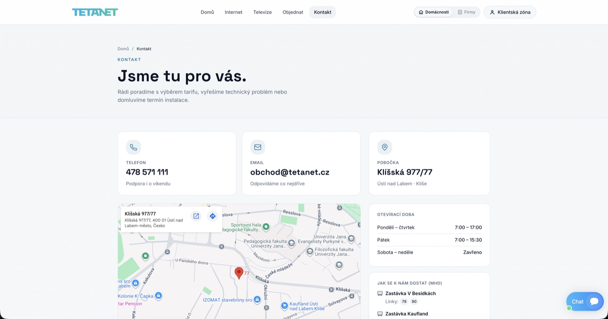Go to the Domů menu item
608x319 pixels.
207,12
